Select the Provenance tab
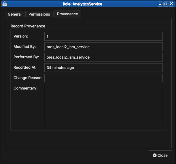176x164 pixels. tap(67, 14)
